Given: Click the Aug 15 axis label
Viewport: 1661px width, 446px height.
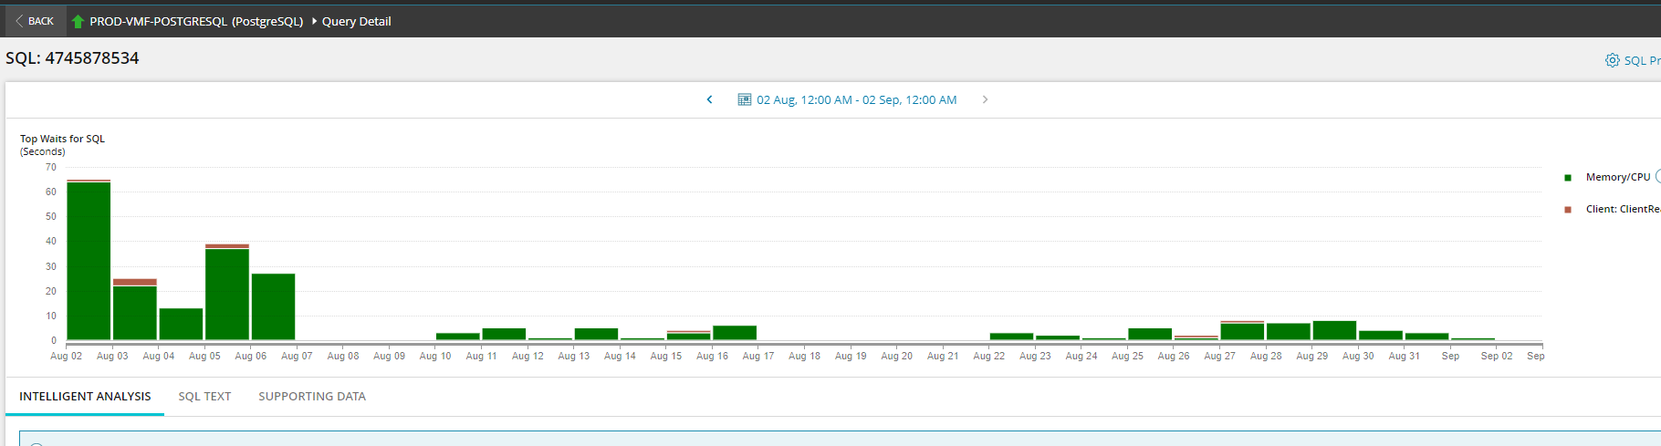Looking at the screenshot, I should point(666,356).
